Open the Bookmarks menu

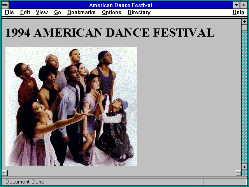click(81, 12)
